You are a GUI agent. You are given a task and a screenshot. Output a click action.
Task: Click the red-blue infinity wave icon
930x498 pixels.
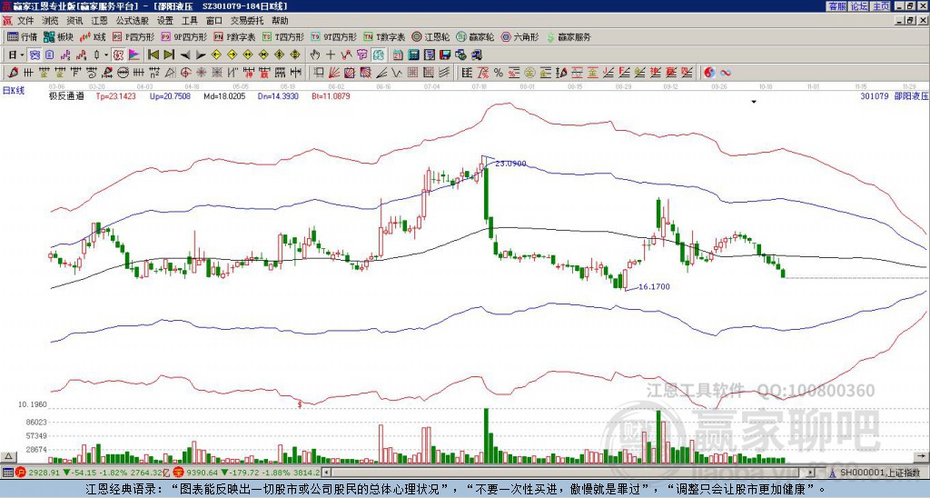click(x=726, y=73)
